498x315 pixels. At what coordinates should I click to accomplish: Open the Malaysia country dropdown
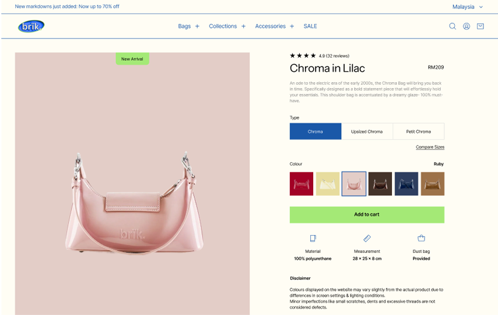[468, 6]
